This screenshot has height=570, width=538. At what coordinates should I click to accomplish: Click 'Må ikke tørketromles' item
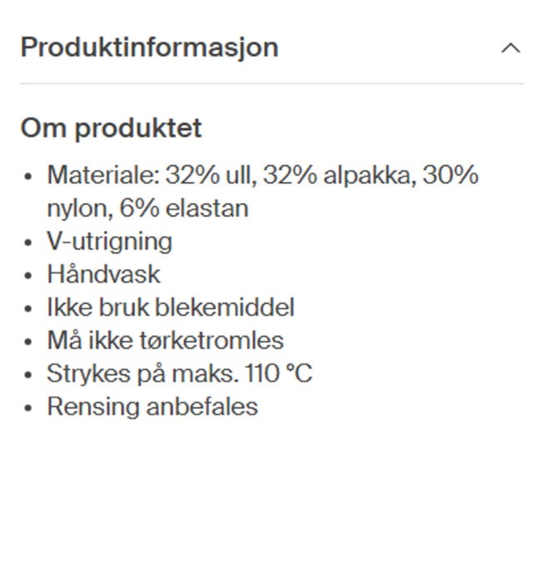165,341
